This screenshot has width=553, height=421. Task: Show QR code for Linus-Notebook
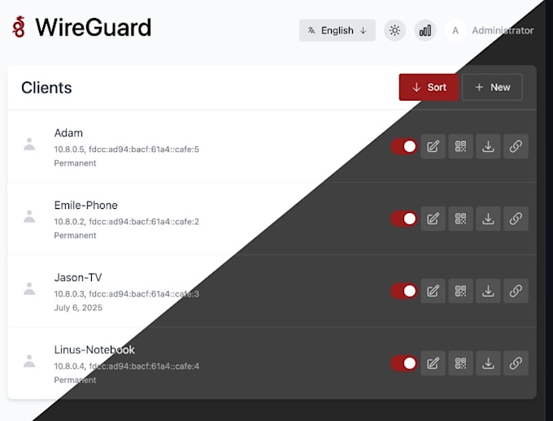[x=460, y=363]
